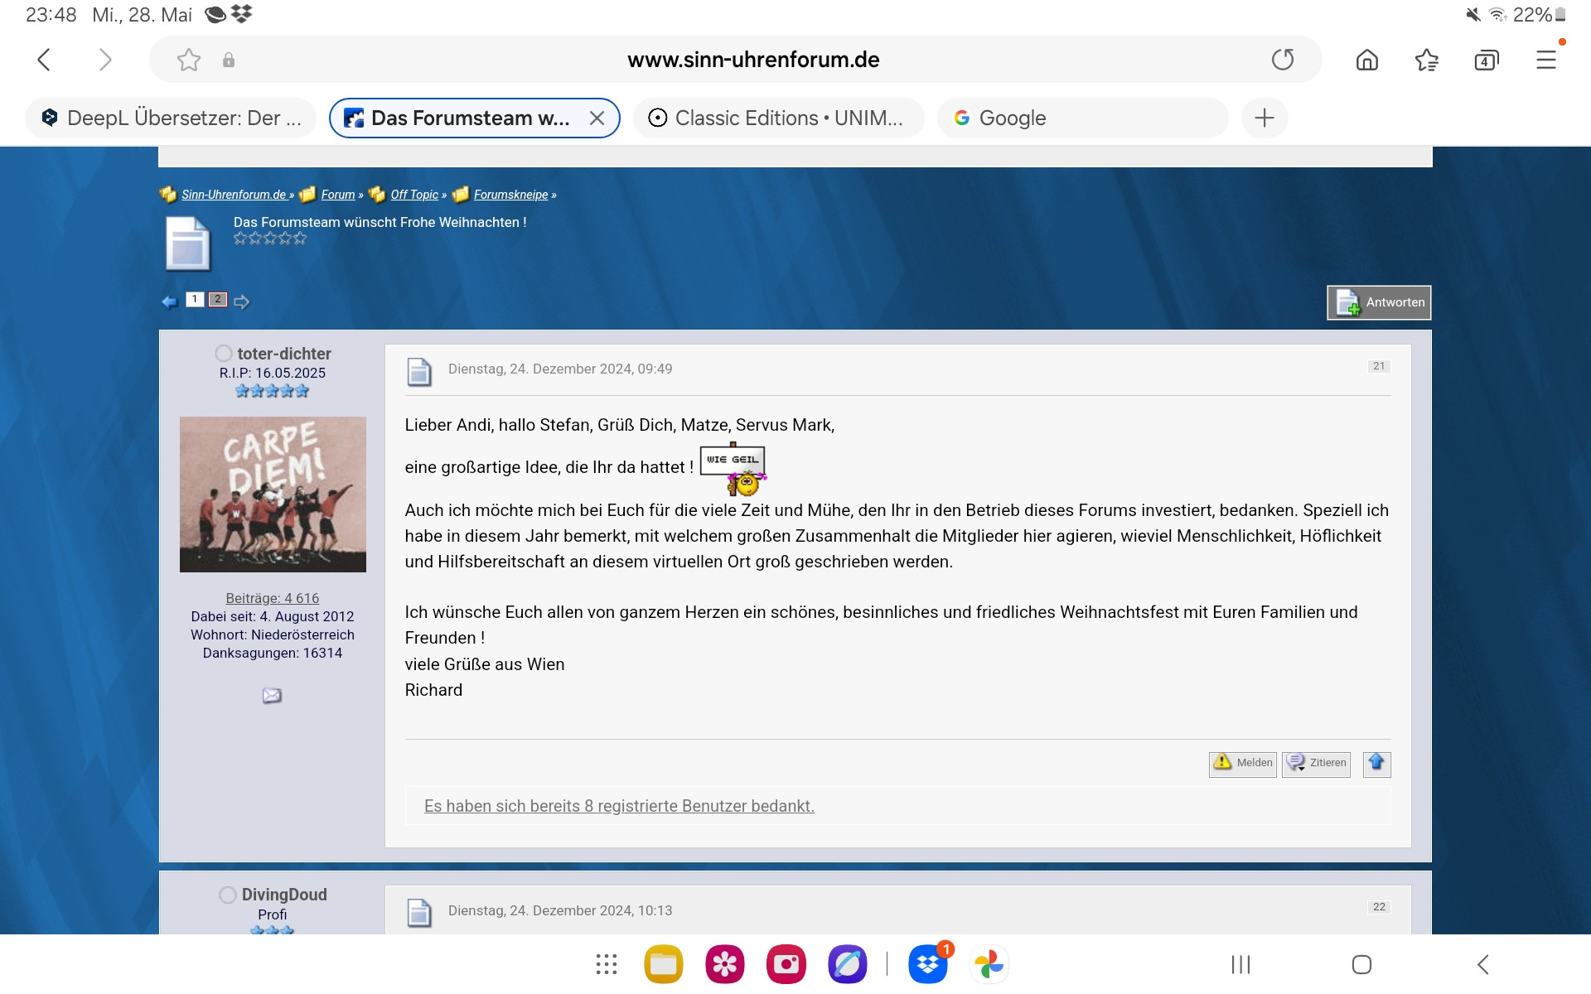1591x994 pixels.
Task: Bookmark page with star in address bar
Action: [189, 60]
